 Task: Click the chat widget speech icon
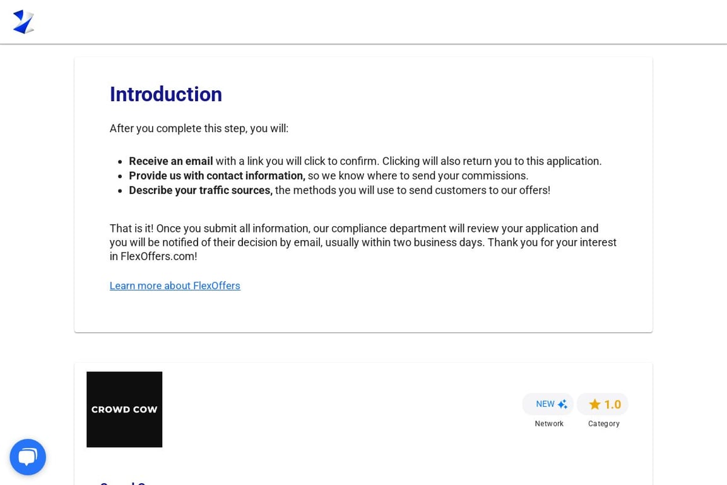point(28,457)
